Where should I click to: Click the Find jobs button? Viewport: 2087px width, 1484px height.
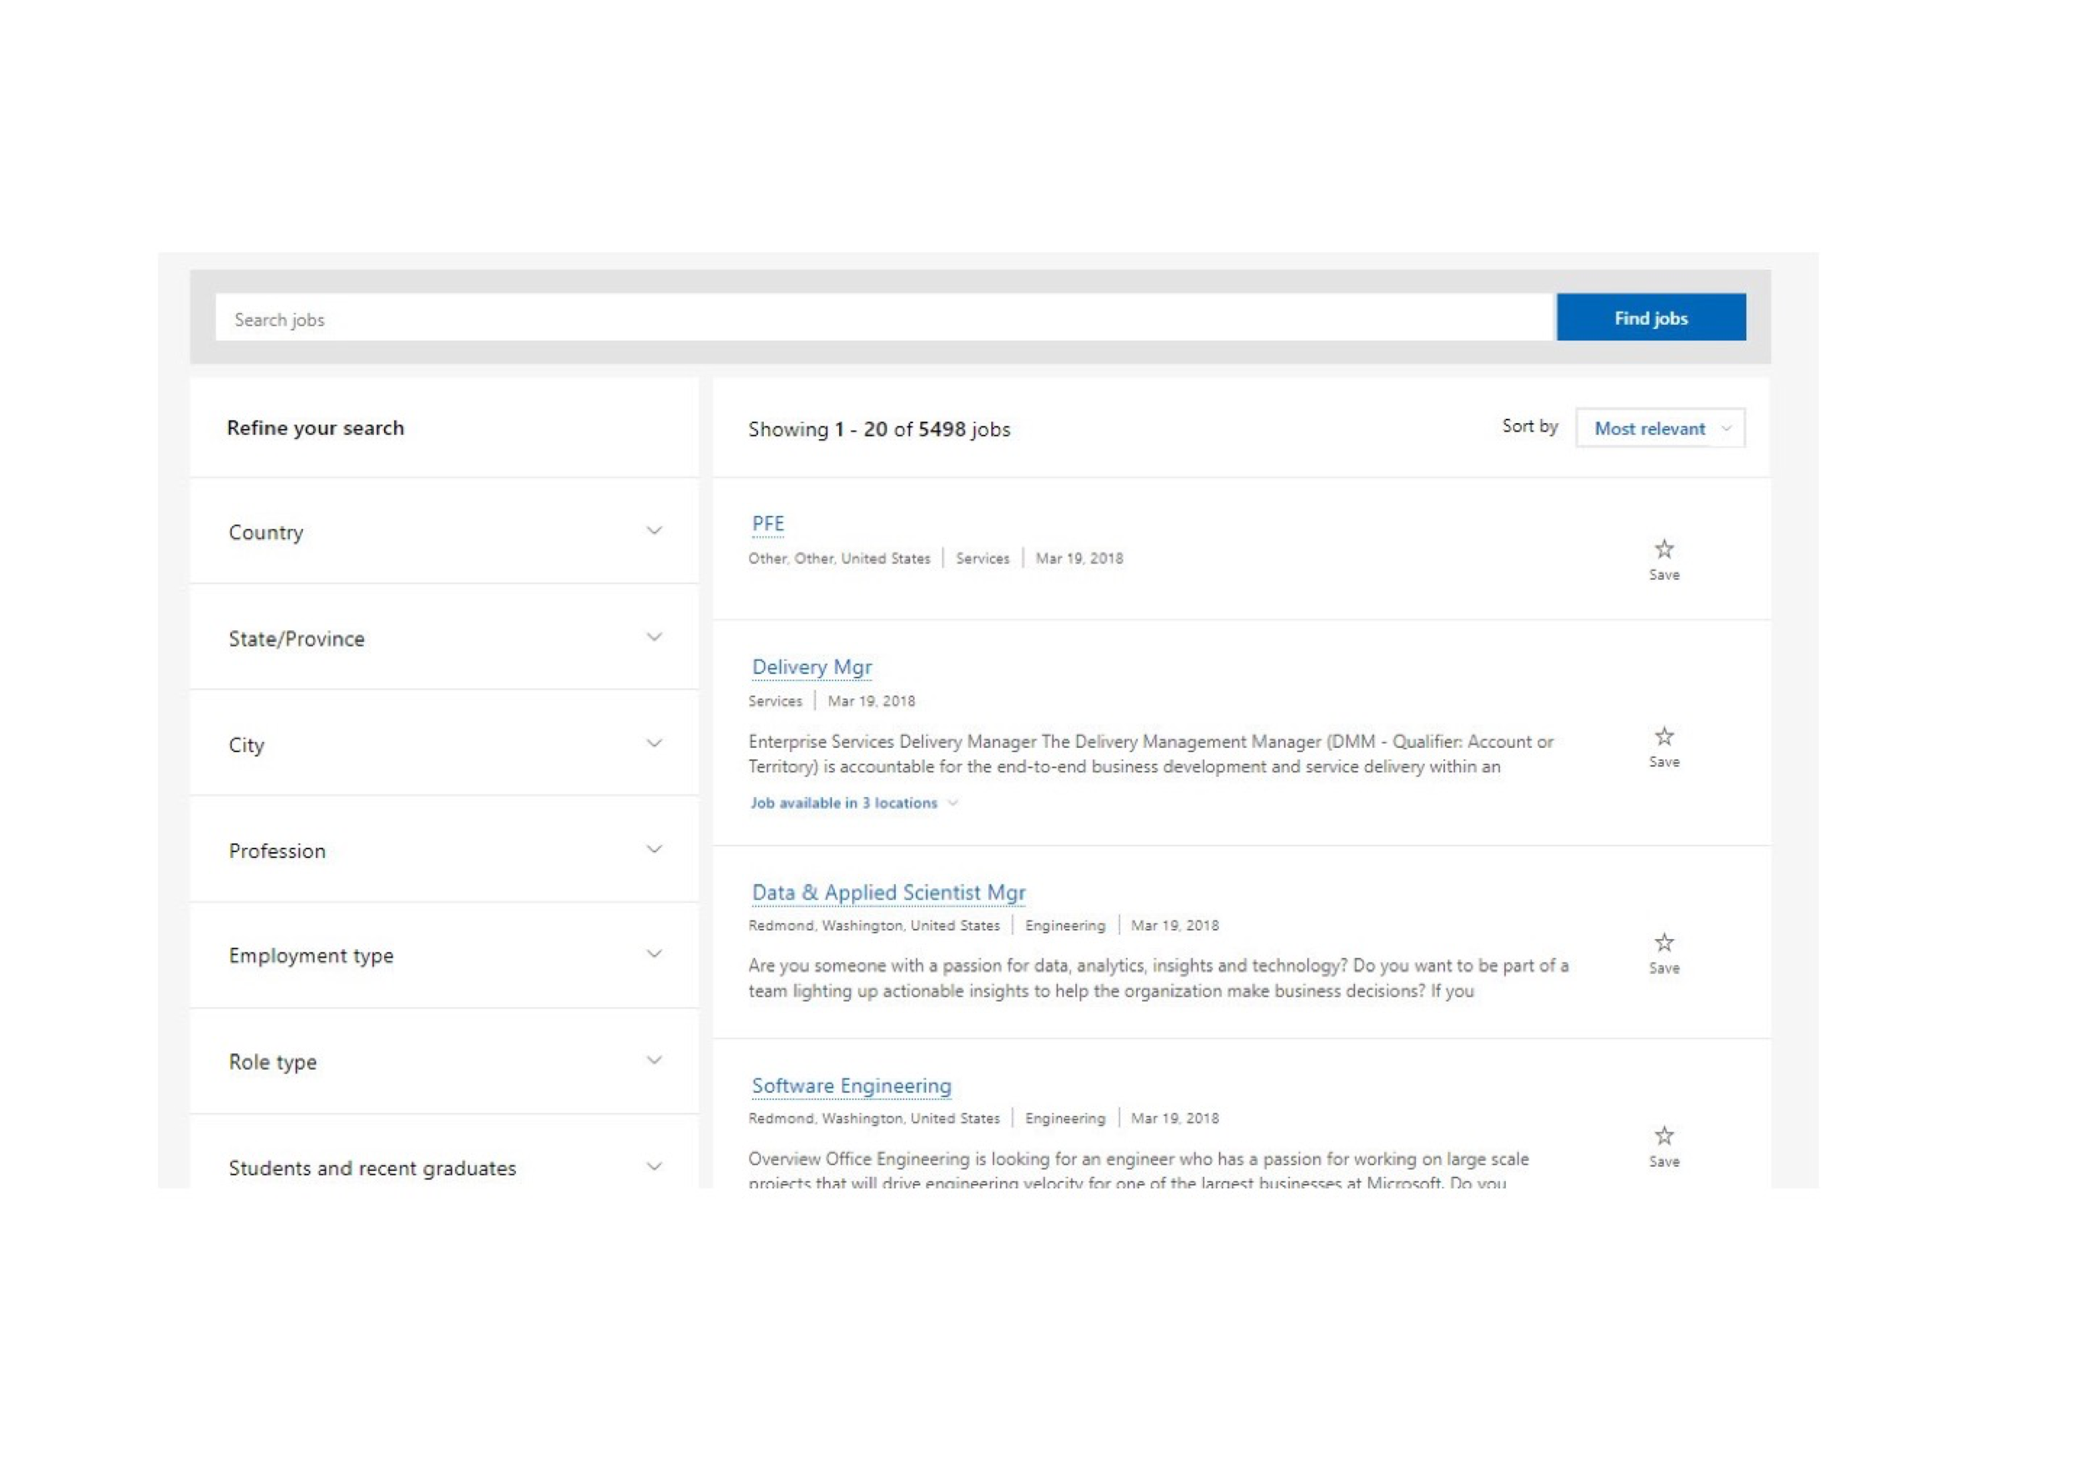(1651, 317)
